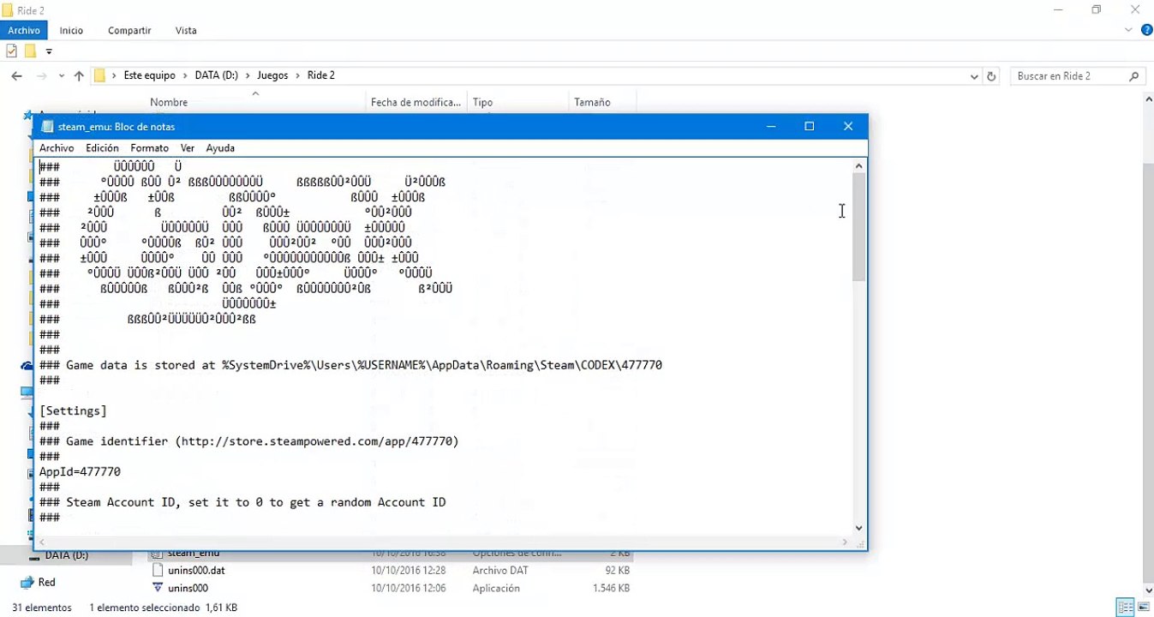This screenshot has height=617, width=1154.
Task: Click the unins000.dat file icon
Action: [x=157, y=570]
